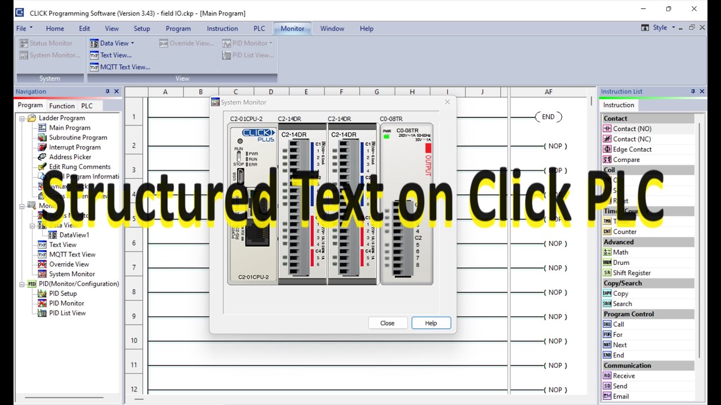This screenshot has width=721, height=405.
Task: Select the PLC ribbon tab
Action: pos(259,28)
